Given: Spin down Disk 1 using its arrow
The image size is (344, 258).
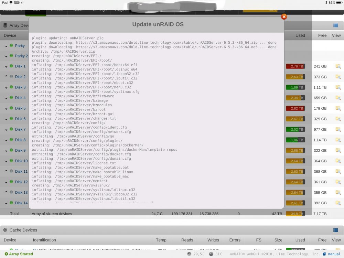Looking at the screenshot, I should pos(6,67).
